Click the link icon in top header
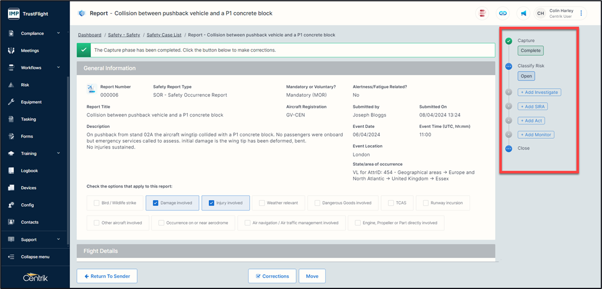The image size is (602, 289). point(503,13)
